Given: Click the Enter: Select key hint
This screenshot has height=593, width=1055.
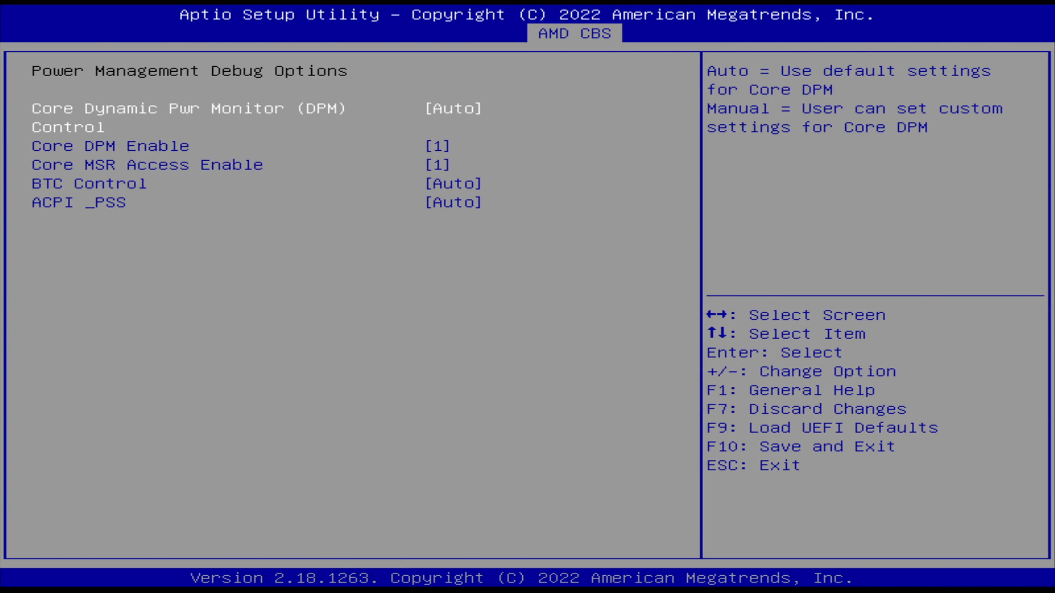Looking at the screenshot, I should (774, 353).
